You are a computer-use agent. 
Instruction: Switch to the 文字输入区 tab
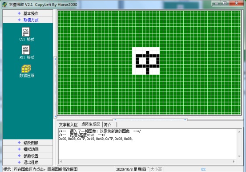pyautogui.click(x=69, y=125)
